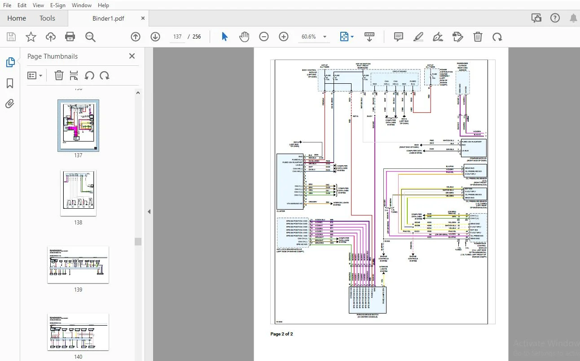Close the Page Thumbnails panel

click(132, 56)
